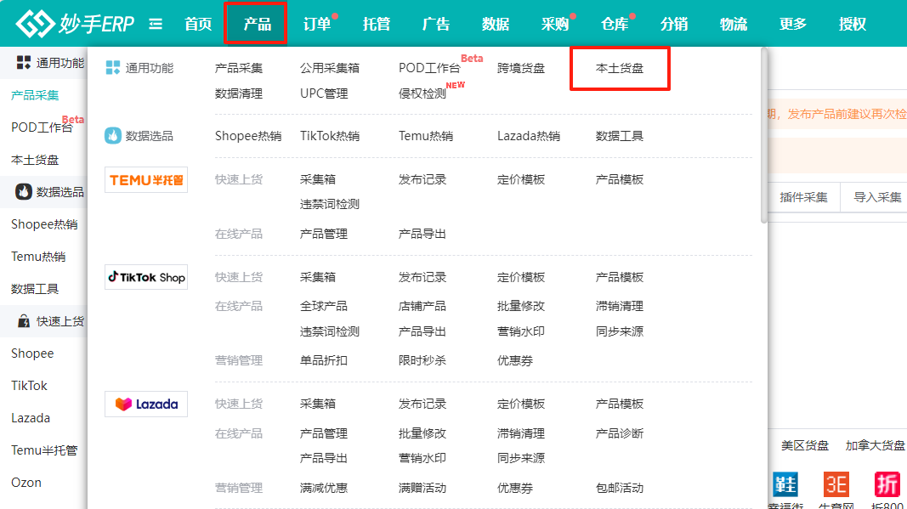Click the 通用功能 icon in dropdown panel
Viewport: 907px width, 509px height.
113,68
